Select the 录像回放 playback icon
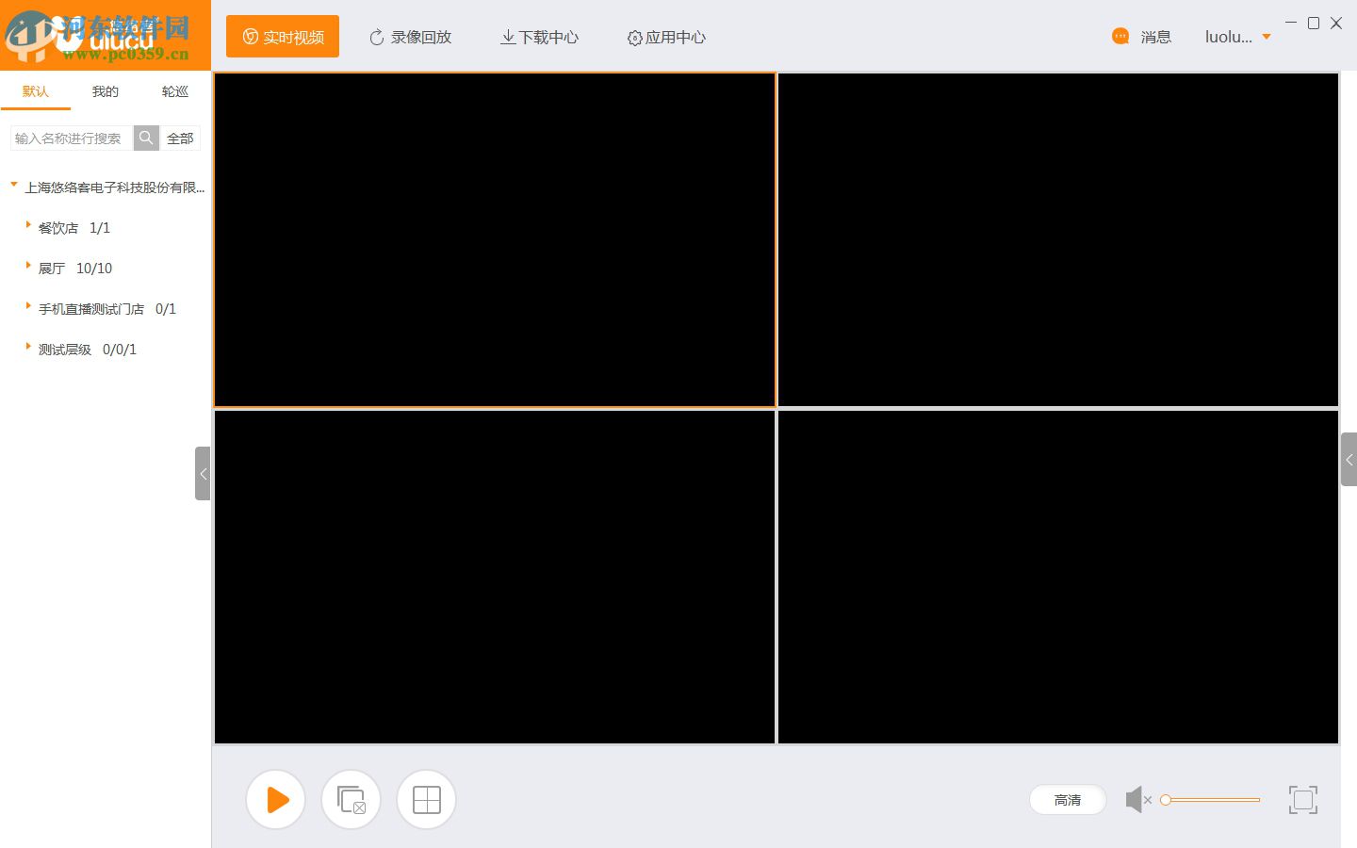1357x848 pixels. (409, 37)
